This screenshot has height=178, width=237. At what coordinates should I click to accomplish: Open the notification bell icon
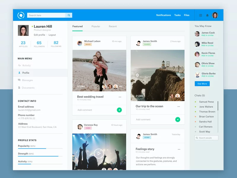pyautogui.click(x=207, y=15)
